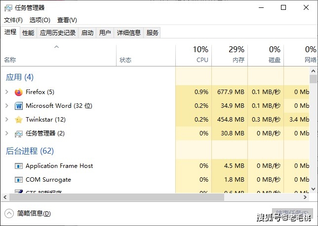Click COM Surrogate memory 1.8 MB
The image size is (318, 226).
(234, 180)
